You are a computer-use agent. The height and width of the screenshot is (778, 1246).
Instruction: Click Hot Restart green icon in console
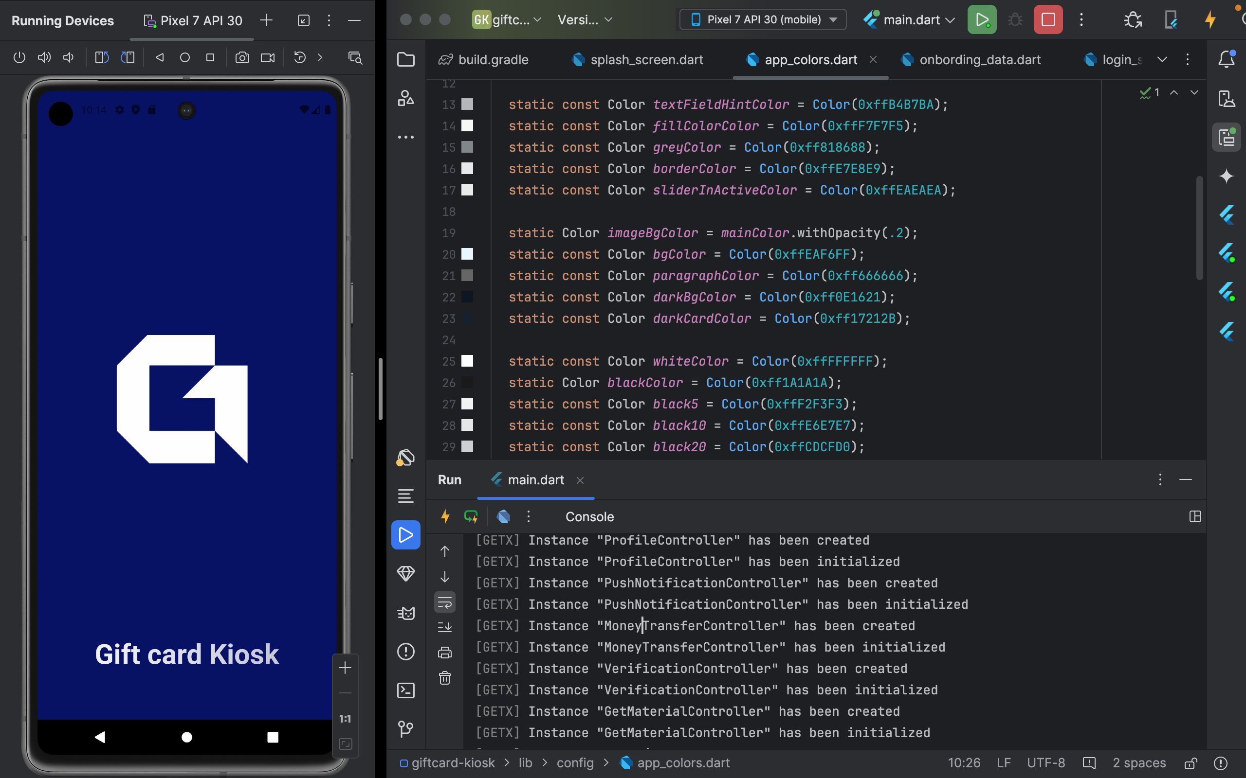(471, 516)
